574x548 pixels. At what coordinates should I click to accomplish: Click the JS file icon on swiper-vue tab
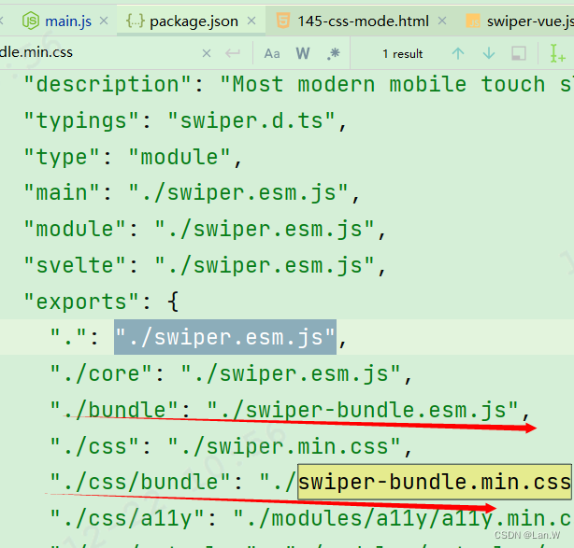pyautogui.click(x=473, y=21)
